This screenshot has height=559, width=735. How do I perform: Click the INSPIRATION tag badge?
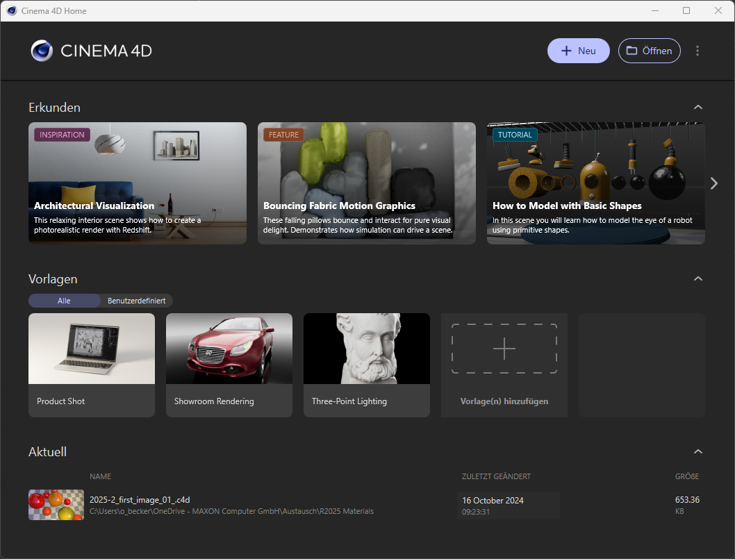[62, 135]
